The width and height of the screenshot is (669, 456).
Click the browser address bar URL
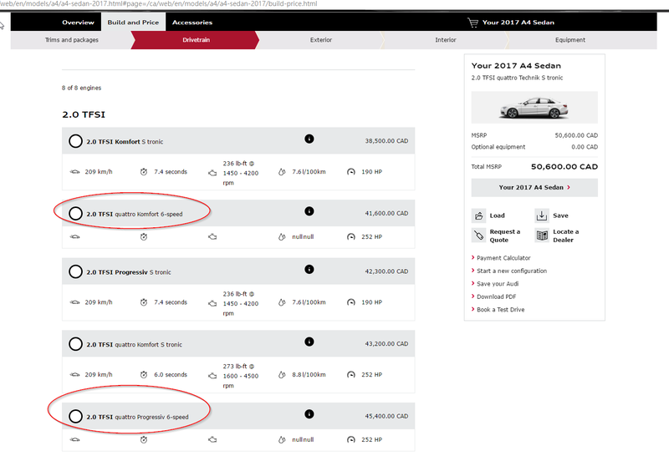click(159, 3)
